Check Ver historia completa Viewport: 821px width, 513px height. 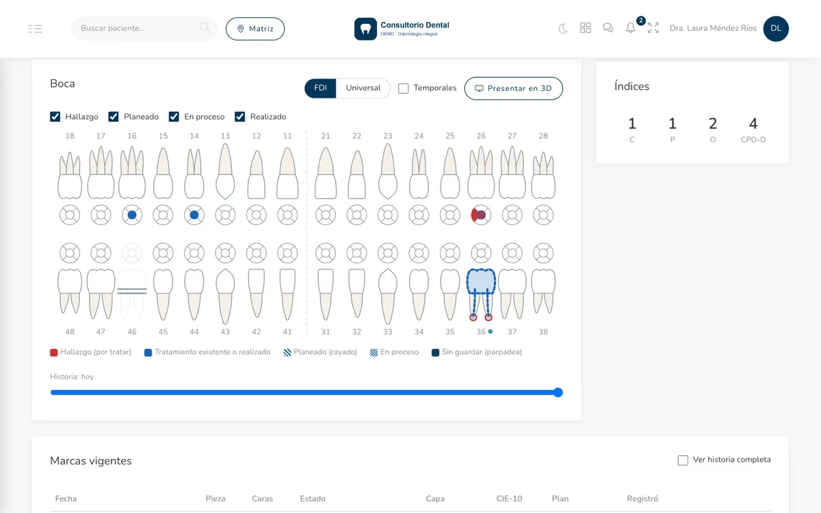pyautogui.click(x=683, y=460)
